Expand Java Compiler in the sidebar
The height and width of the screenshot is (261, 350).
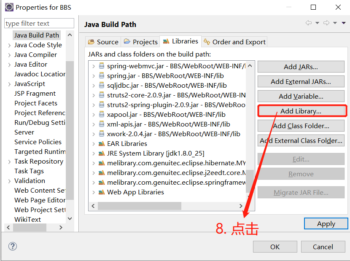(x=9, y=55)
